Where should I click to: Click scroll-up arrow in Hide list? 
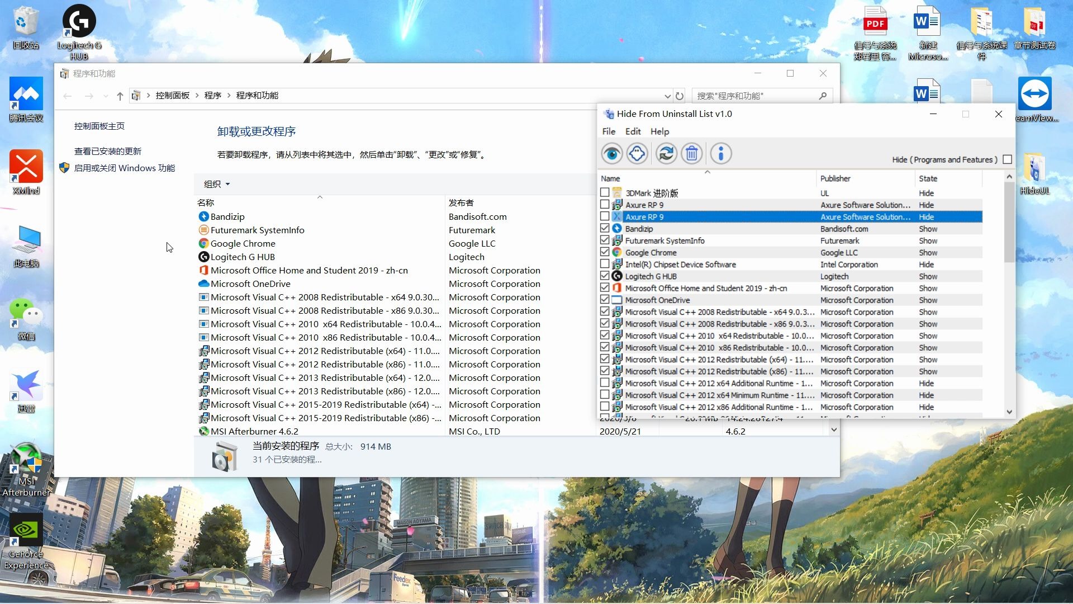coord(1009,177)
